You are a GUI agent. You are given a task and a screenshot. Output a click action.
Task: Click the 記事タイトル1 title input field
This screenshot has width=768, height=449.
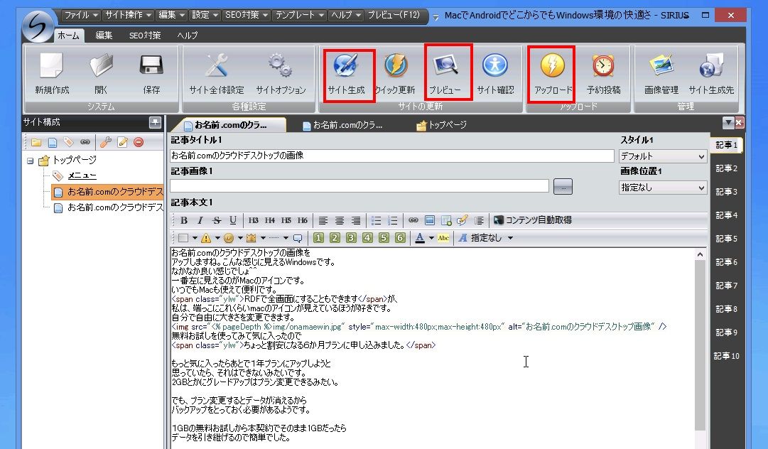coord(392,156)
